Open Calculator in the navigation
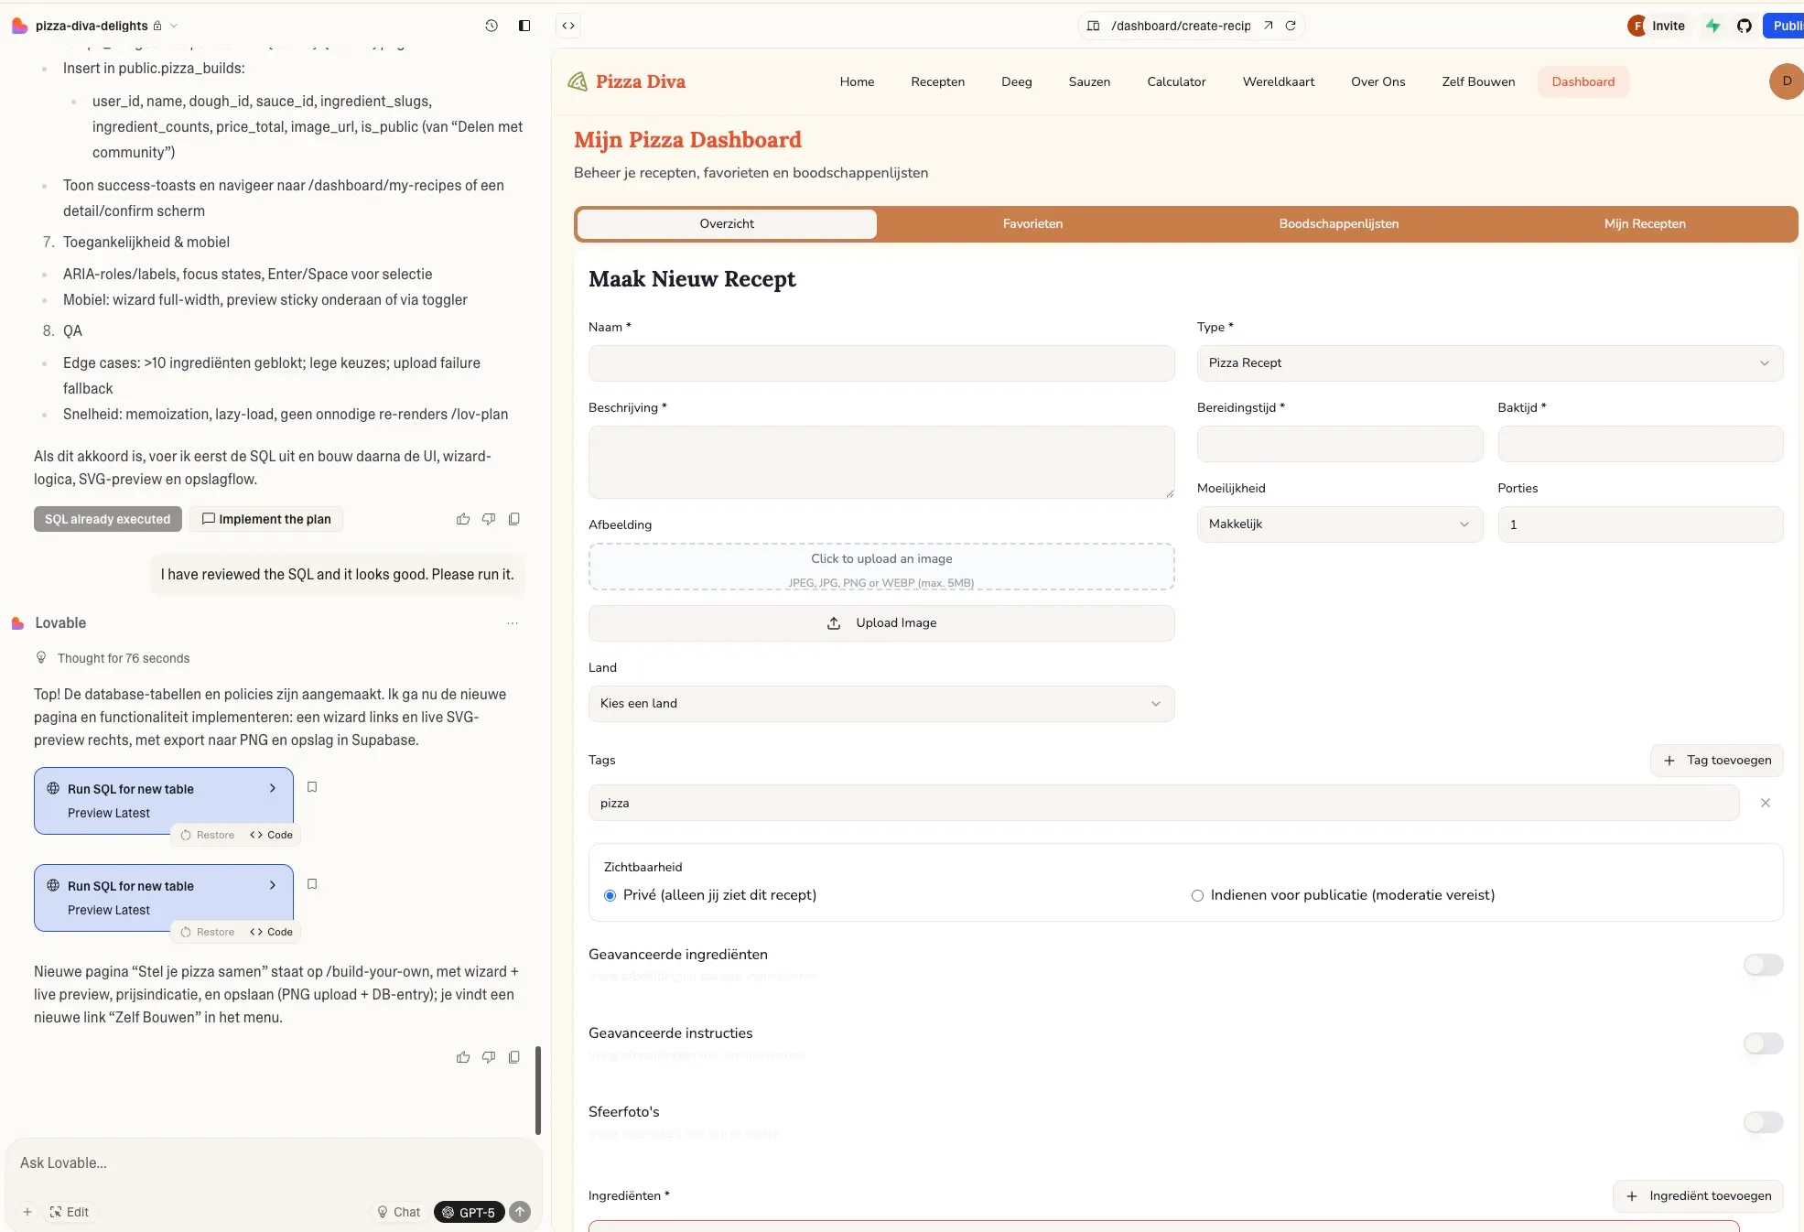Image resolution: width=1804 pixels, height=1232 pixels. pyautogui.click(x=1176, y=81)
